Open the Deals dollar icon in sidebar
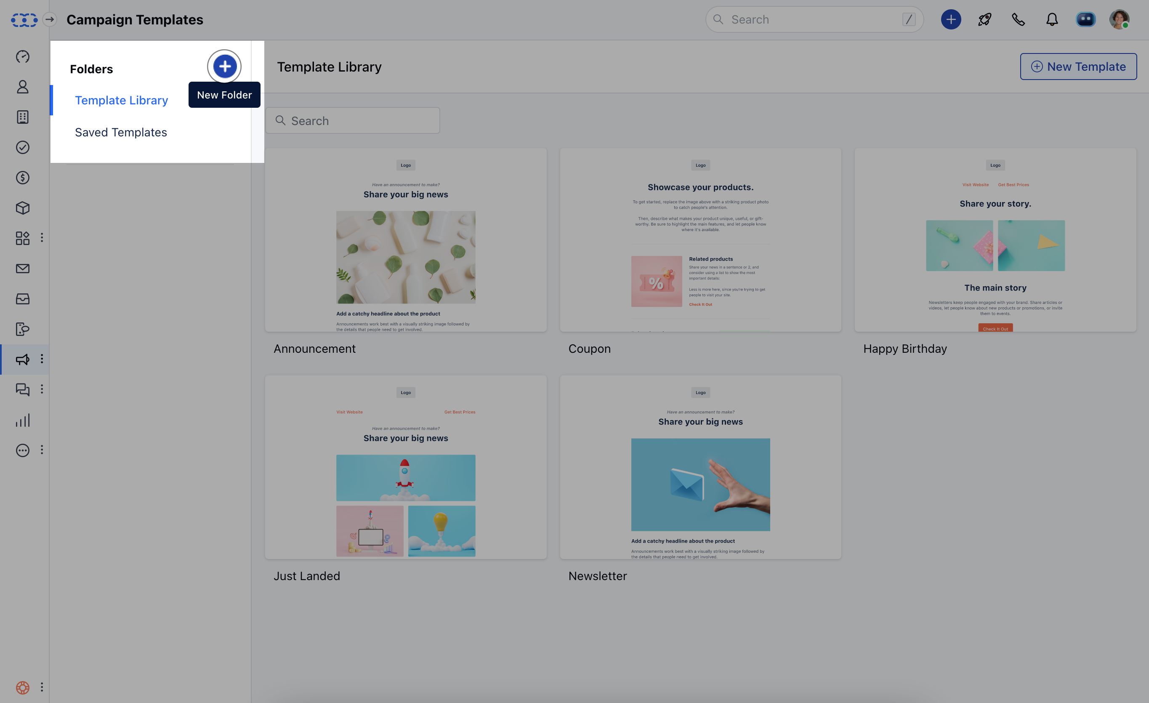 click(22, 178)
